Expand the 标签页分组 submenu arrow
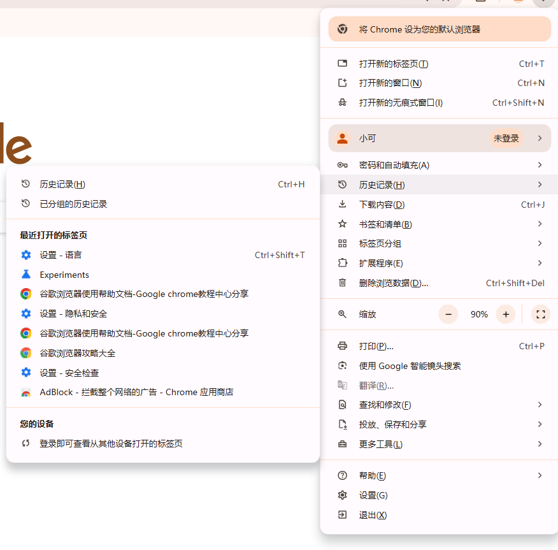This screenshot has height=550, width=558. pyautogui.click(x=540, y=243)
